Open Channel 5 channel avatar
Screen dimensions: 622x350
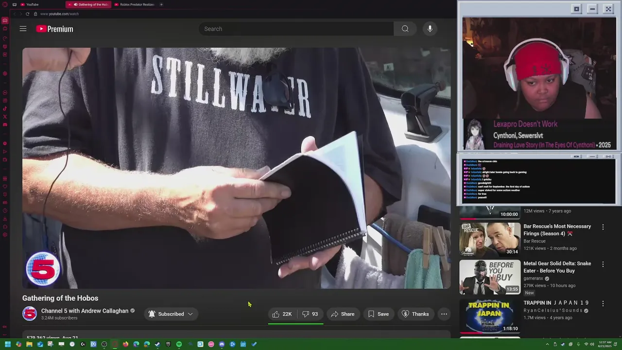(x=29, y=314)
